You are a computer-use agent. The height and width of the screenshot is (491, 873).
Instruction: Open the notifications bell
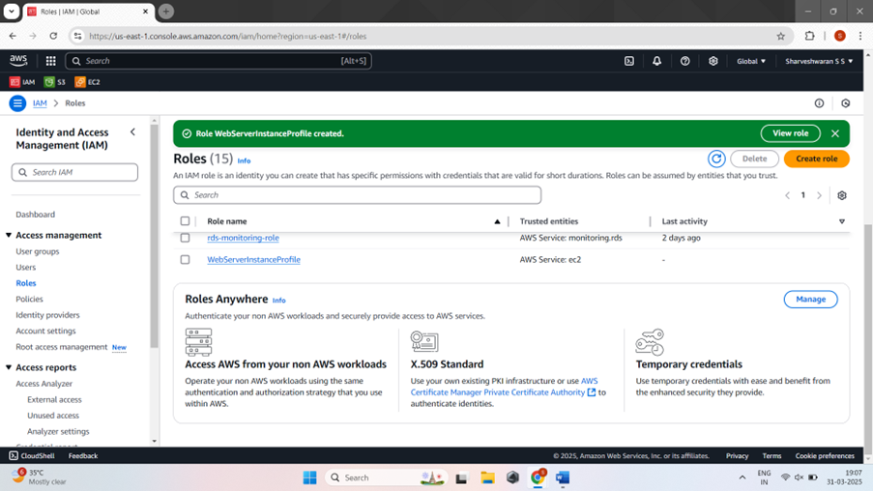point(657,61)
